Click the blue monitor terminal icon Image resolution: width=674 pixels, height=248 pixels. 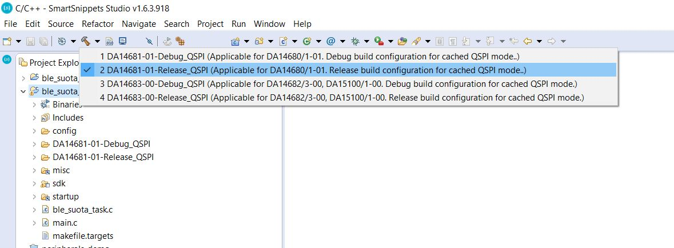click(122, 41)
